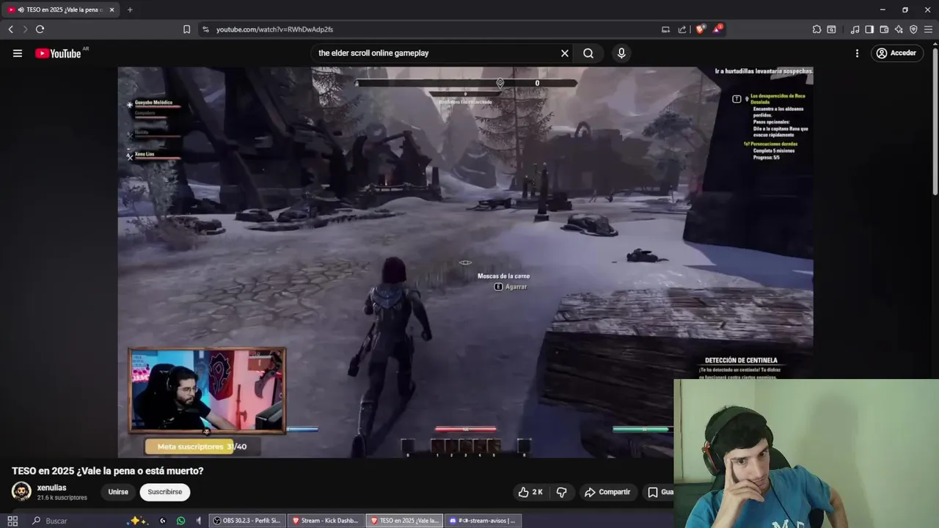The width and height of the screenshot is (939, 528).
Task: Share the video with Compartir
Action: click(607, 492)
